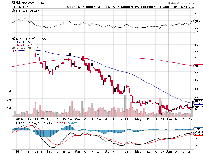Click the 'MA(50) 47.74' legend text
The width and height of the screenshot is (203, 154).
pos(24,42)
